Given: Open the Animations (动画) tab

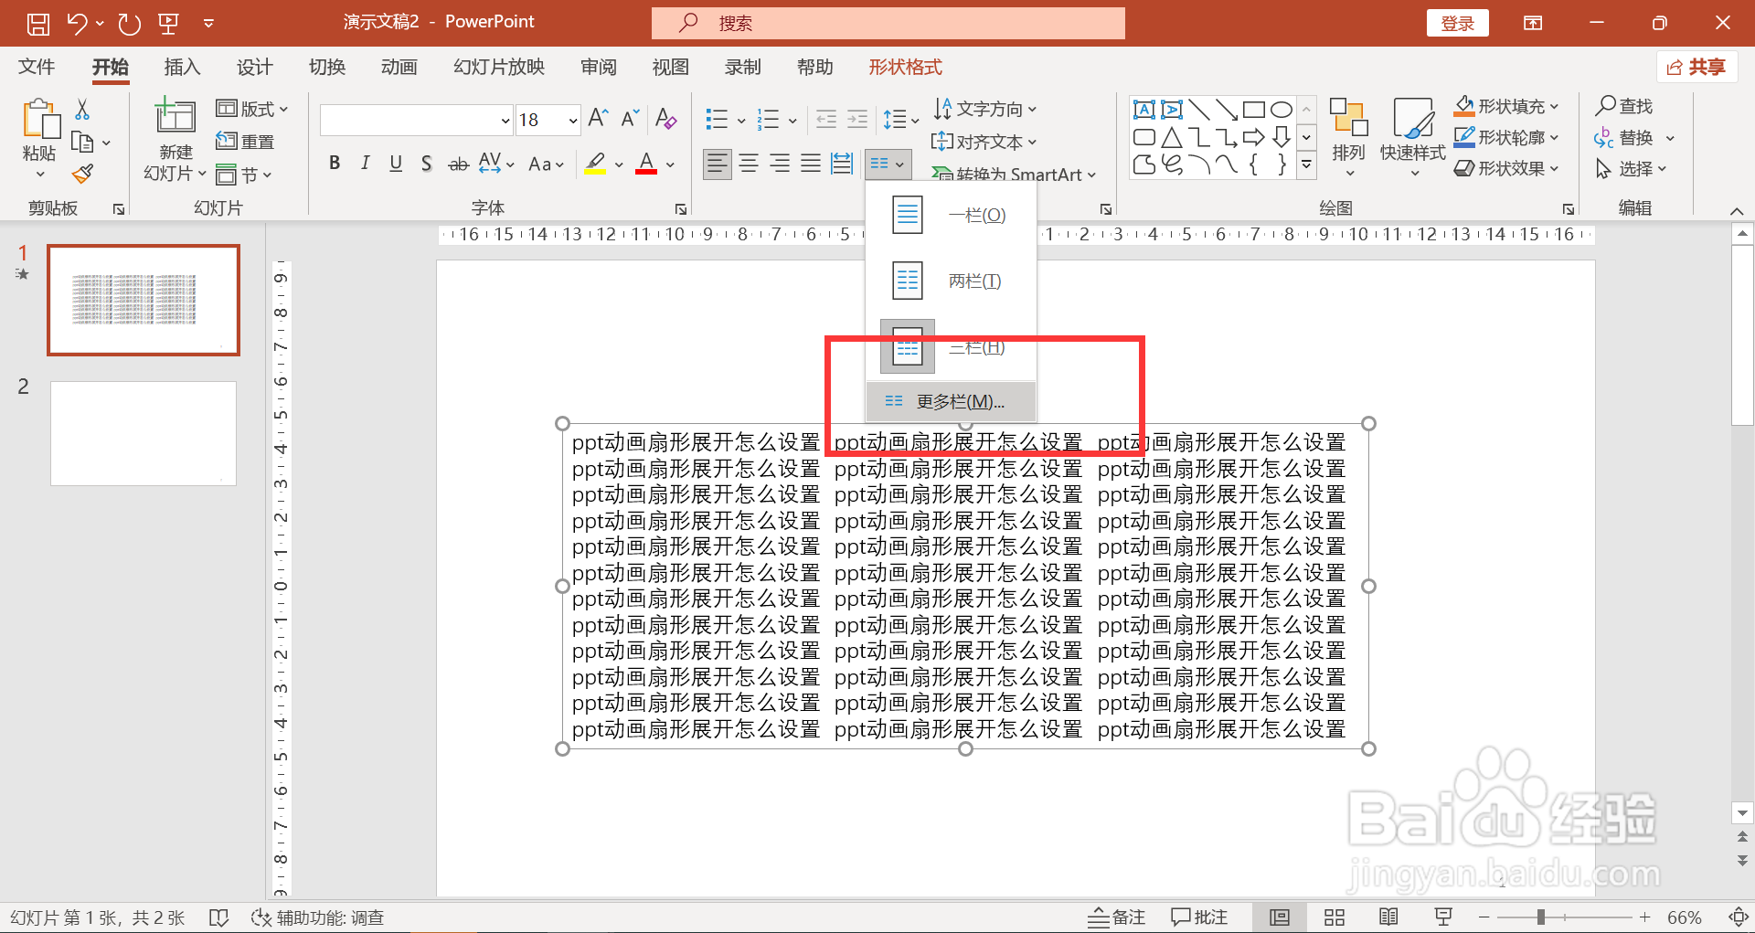Looking at the screenshot, I should coord(399,67).
